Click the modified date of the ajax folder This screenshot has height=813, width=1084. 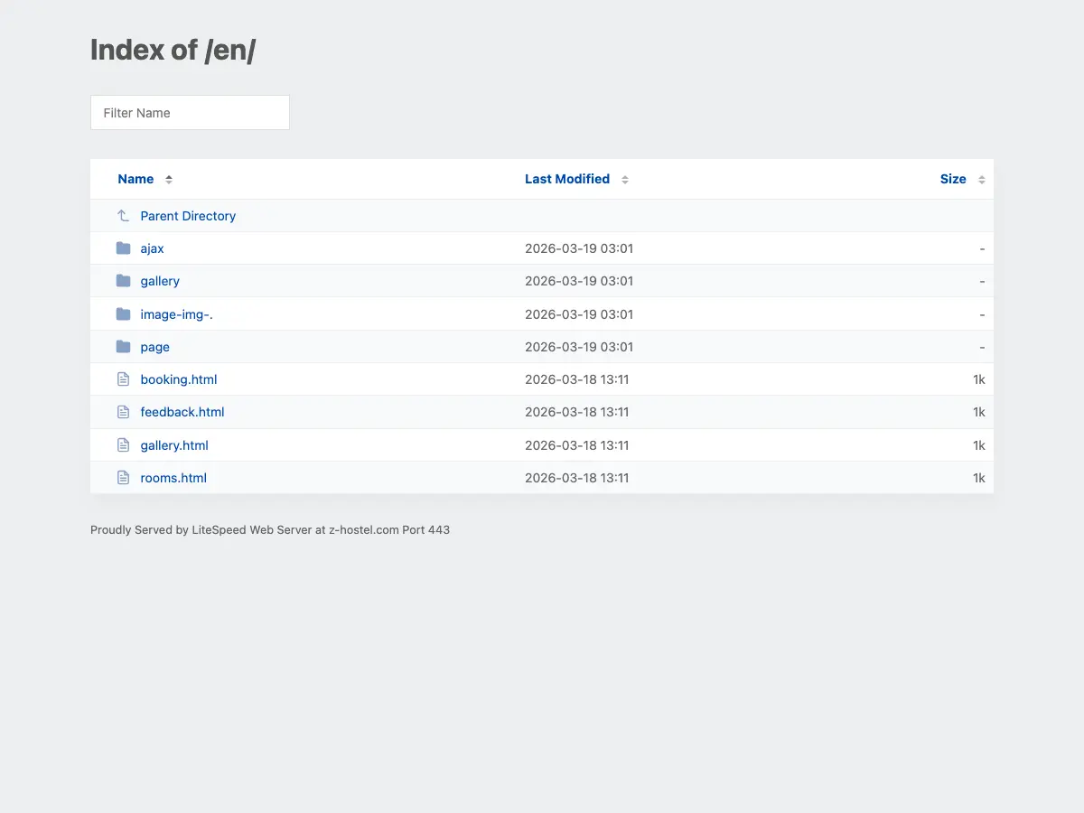(579, 248)
